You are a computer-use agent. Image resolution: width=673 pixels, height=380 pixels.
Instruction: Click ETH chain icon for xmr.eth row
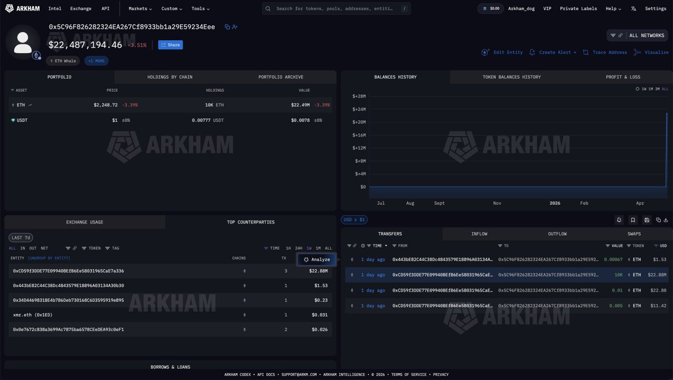pos(244,314)
